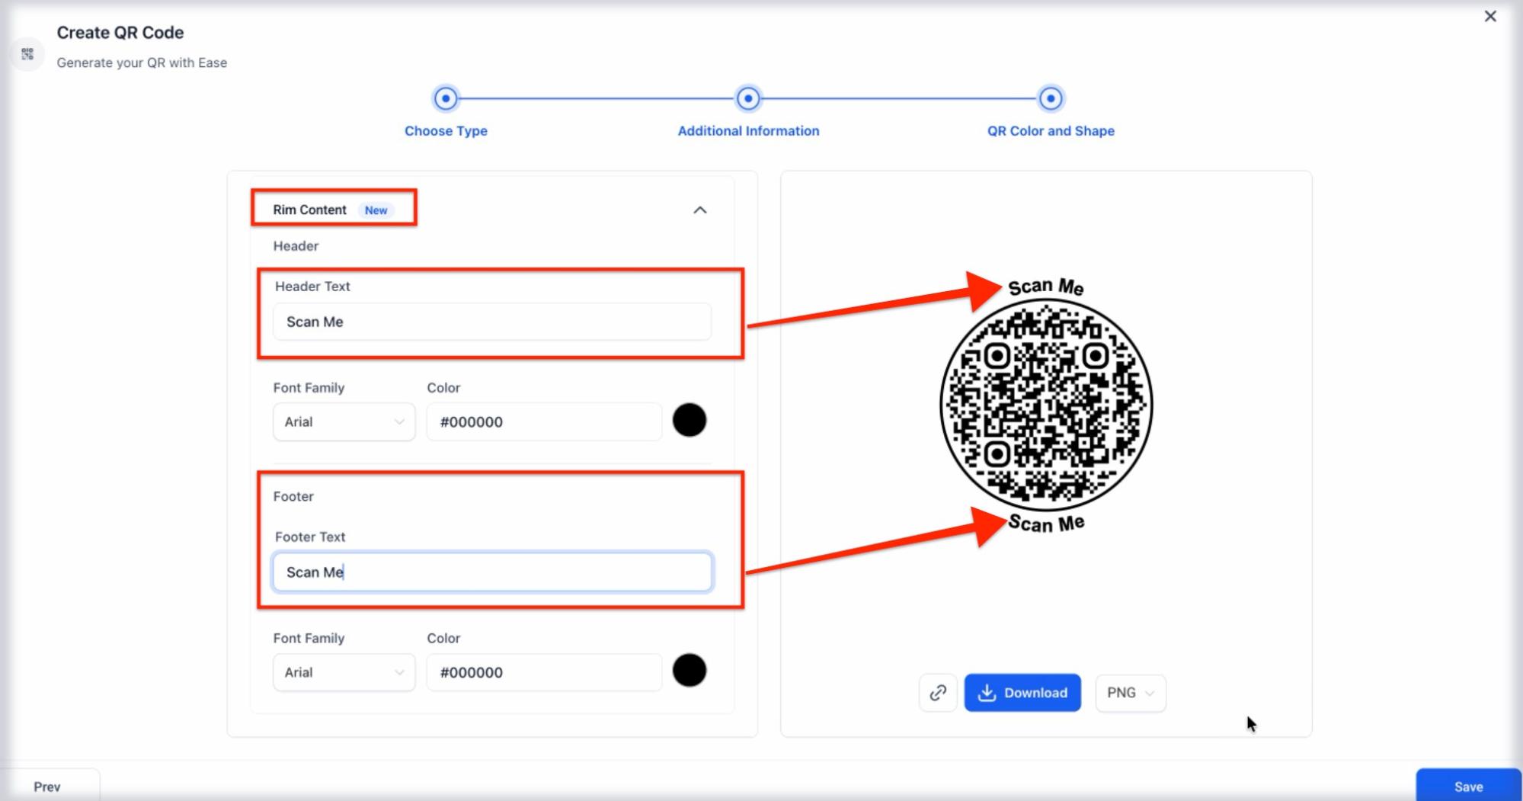This screenshot has height=801, width=1523.
Task: Go to the Additional Information step
Action: (748, 98)
